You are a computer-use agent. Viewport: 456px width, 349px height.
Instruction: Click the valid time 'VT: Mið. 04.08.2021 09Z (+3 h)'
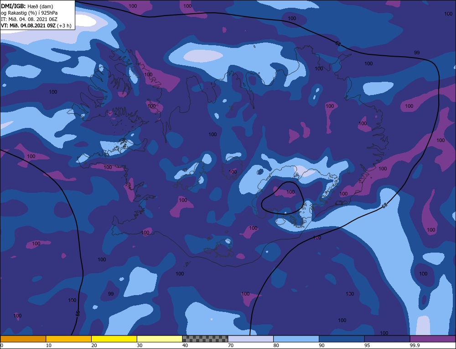click(x=36, y=25)
